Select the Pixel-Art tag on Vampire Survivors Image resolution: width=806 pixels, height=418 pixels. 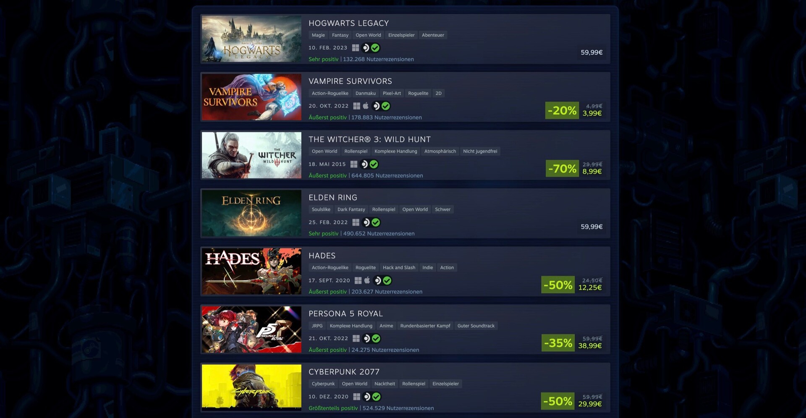point(392,93)
